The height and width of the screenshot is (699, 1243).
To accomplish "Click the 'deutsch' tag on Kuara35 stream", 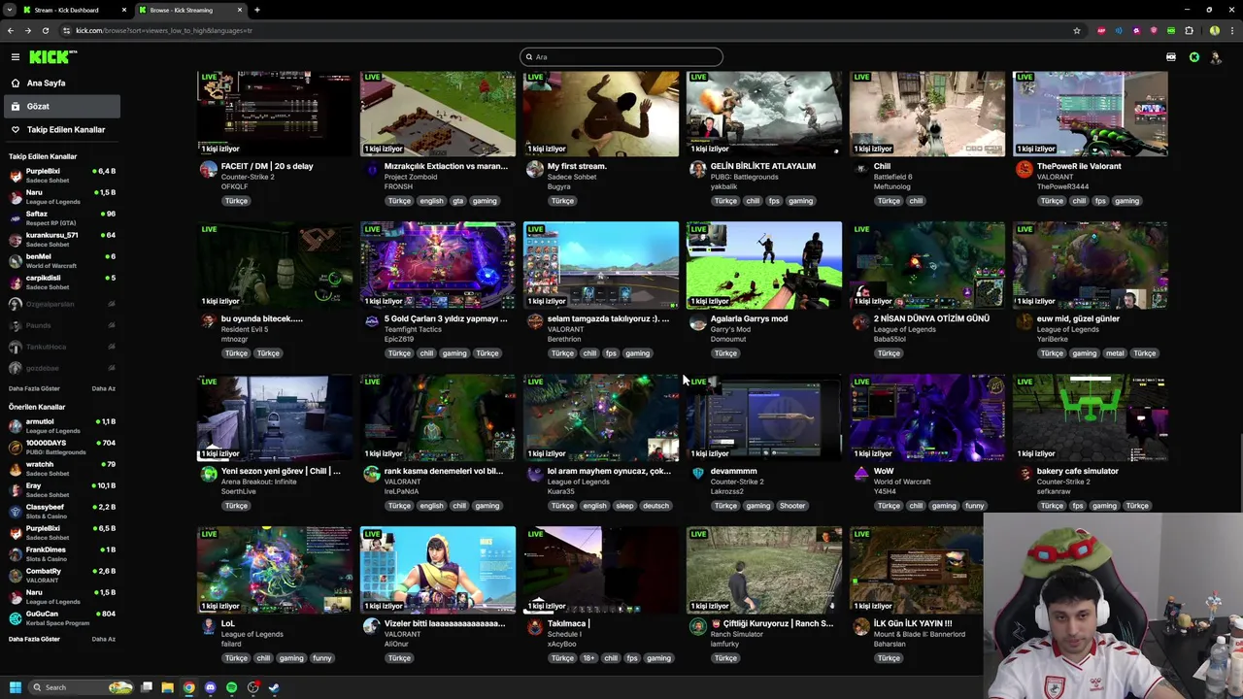I will (x=655, y=506).
